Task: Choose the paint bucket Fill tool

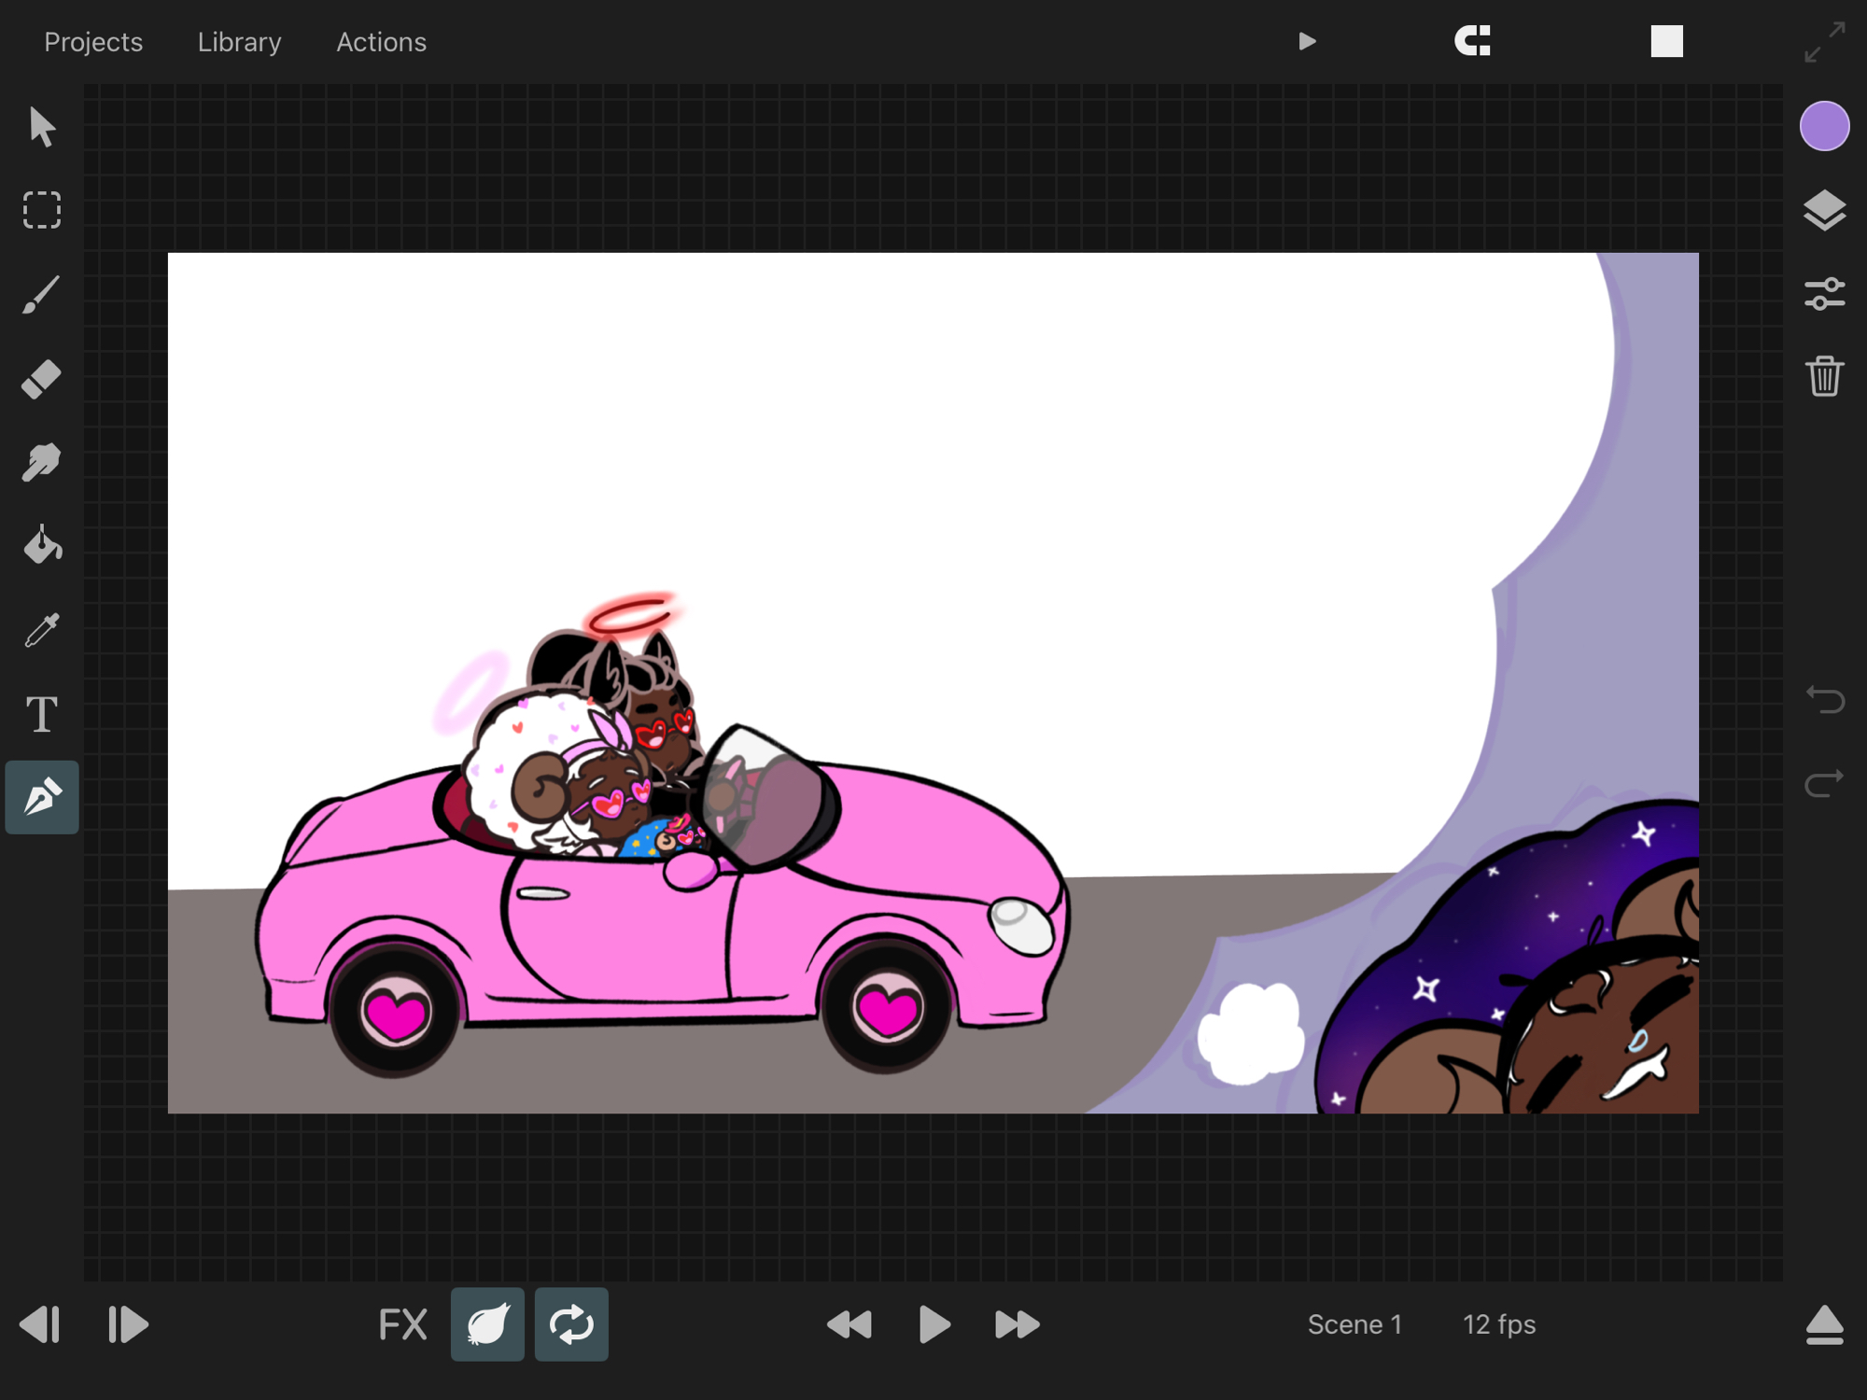Action: pyautogui.click(x=42, y=546)
